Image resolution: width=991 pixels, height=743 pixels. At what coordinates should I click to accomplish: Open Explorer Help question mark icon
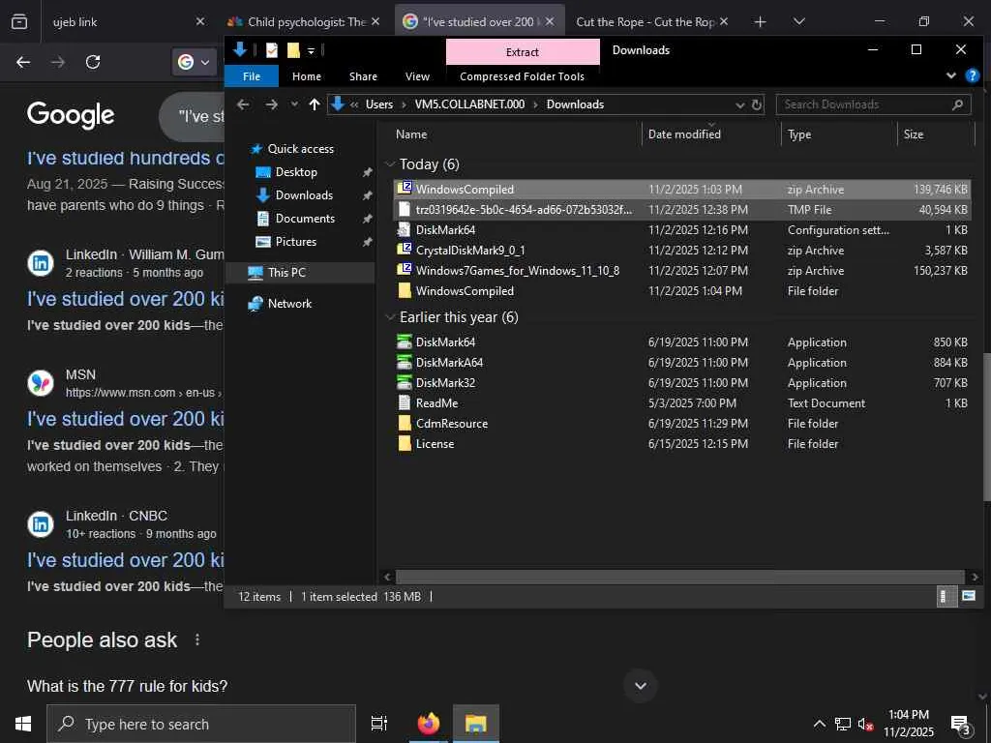(x=972, y=75)
